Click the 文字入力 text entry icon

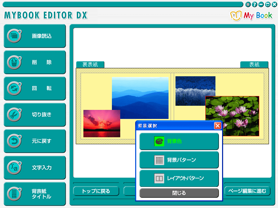14,167
